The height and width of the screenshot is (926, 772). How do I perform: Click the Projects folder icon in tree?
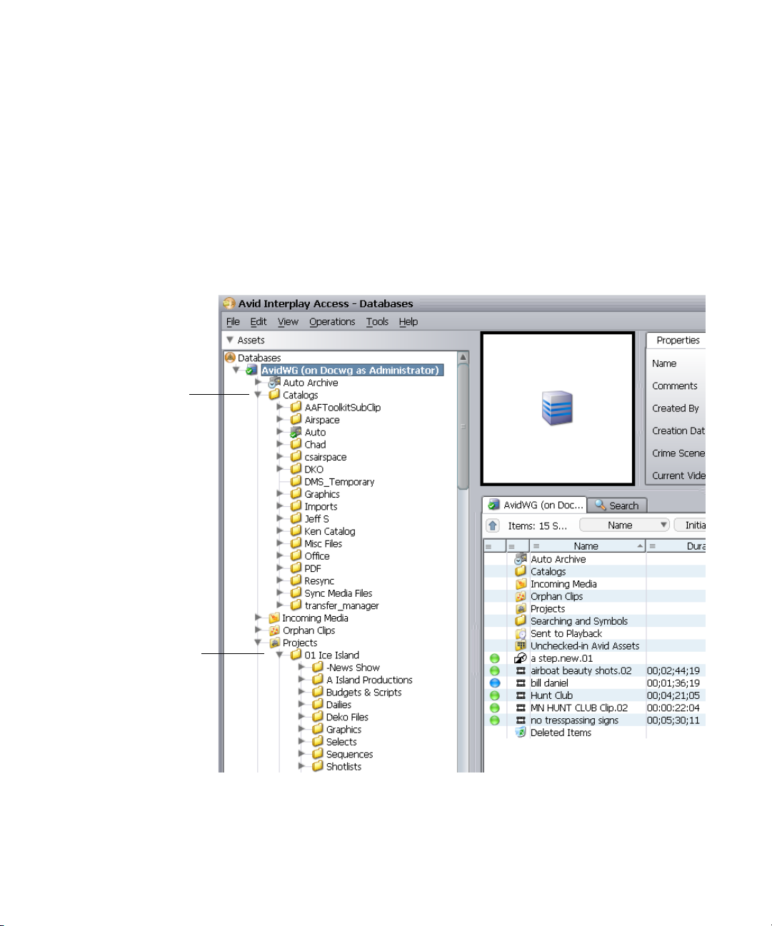point(274,643)
